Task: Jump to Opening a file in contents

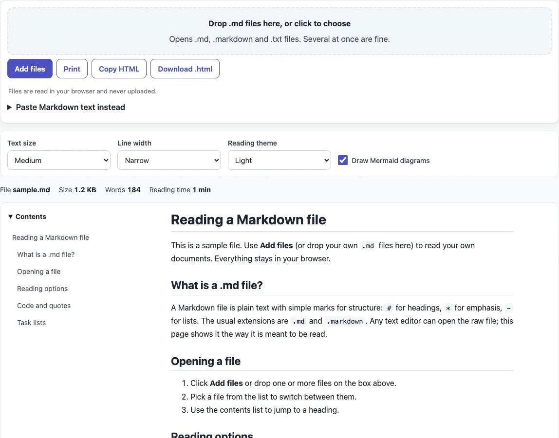Action: tap(39, 272)
